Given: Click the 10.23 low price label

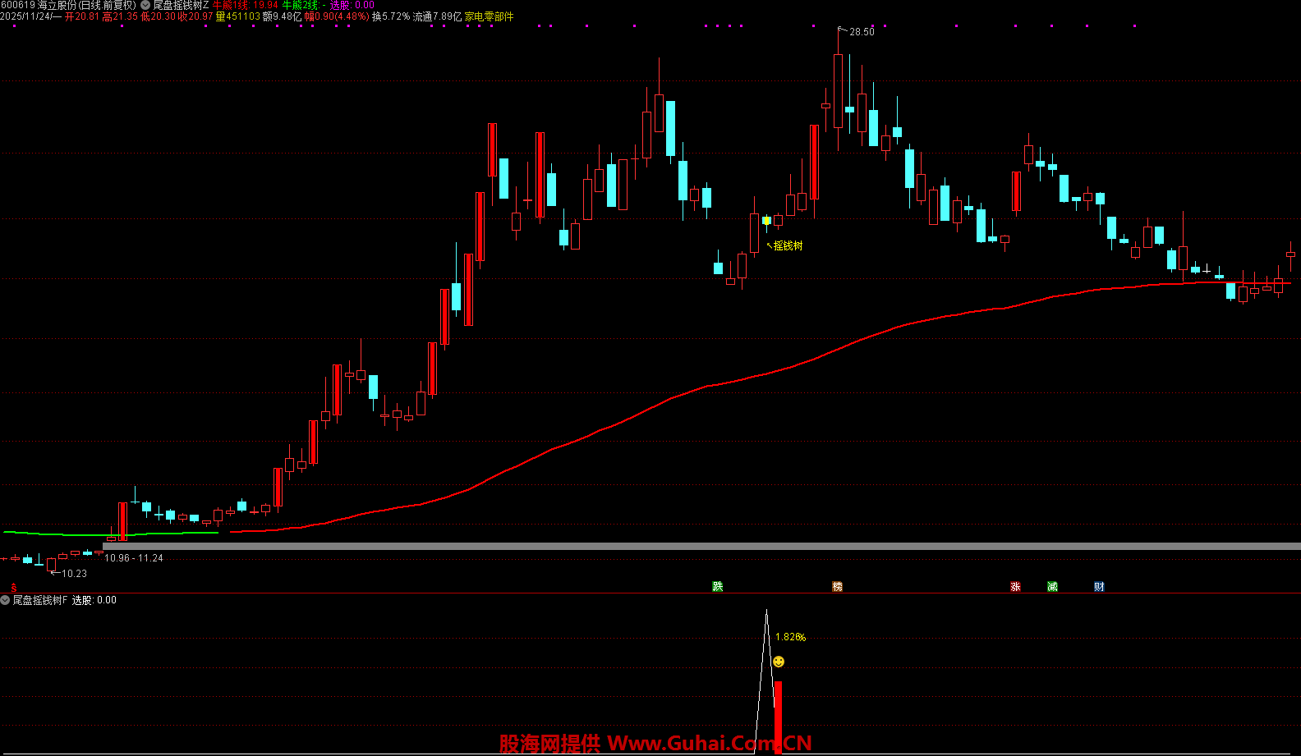Looking at the screenshot, I should 74,574.
